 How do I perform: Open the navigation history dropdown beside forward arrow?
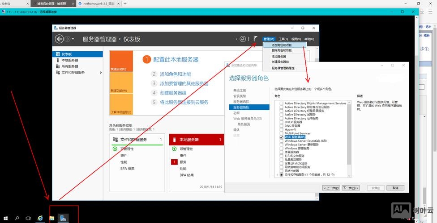point(73,39)
